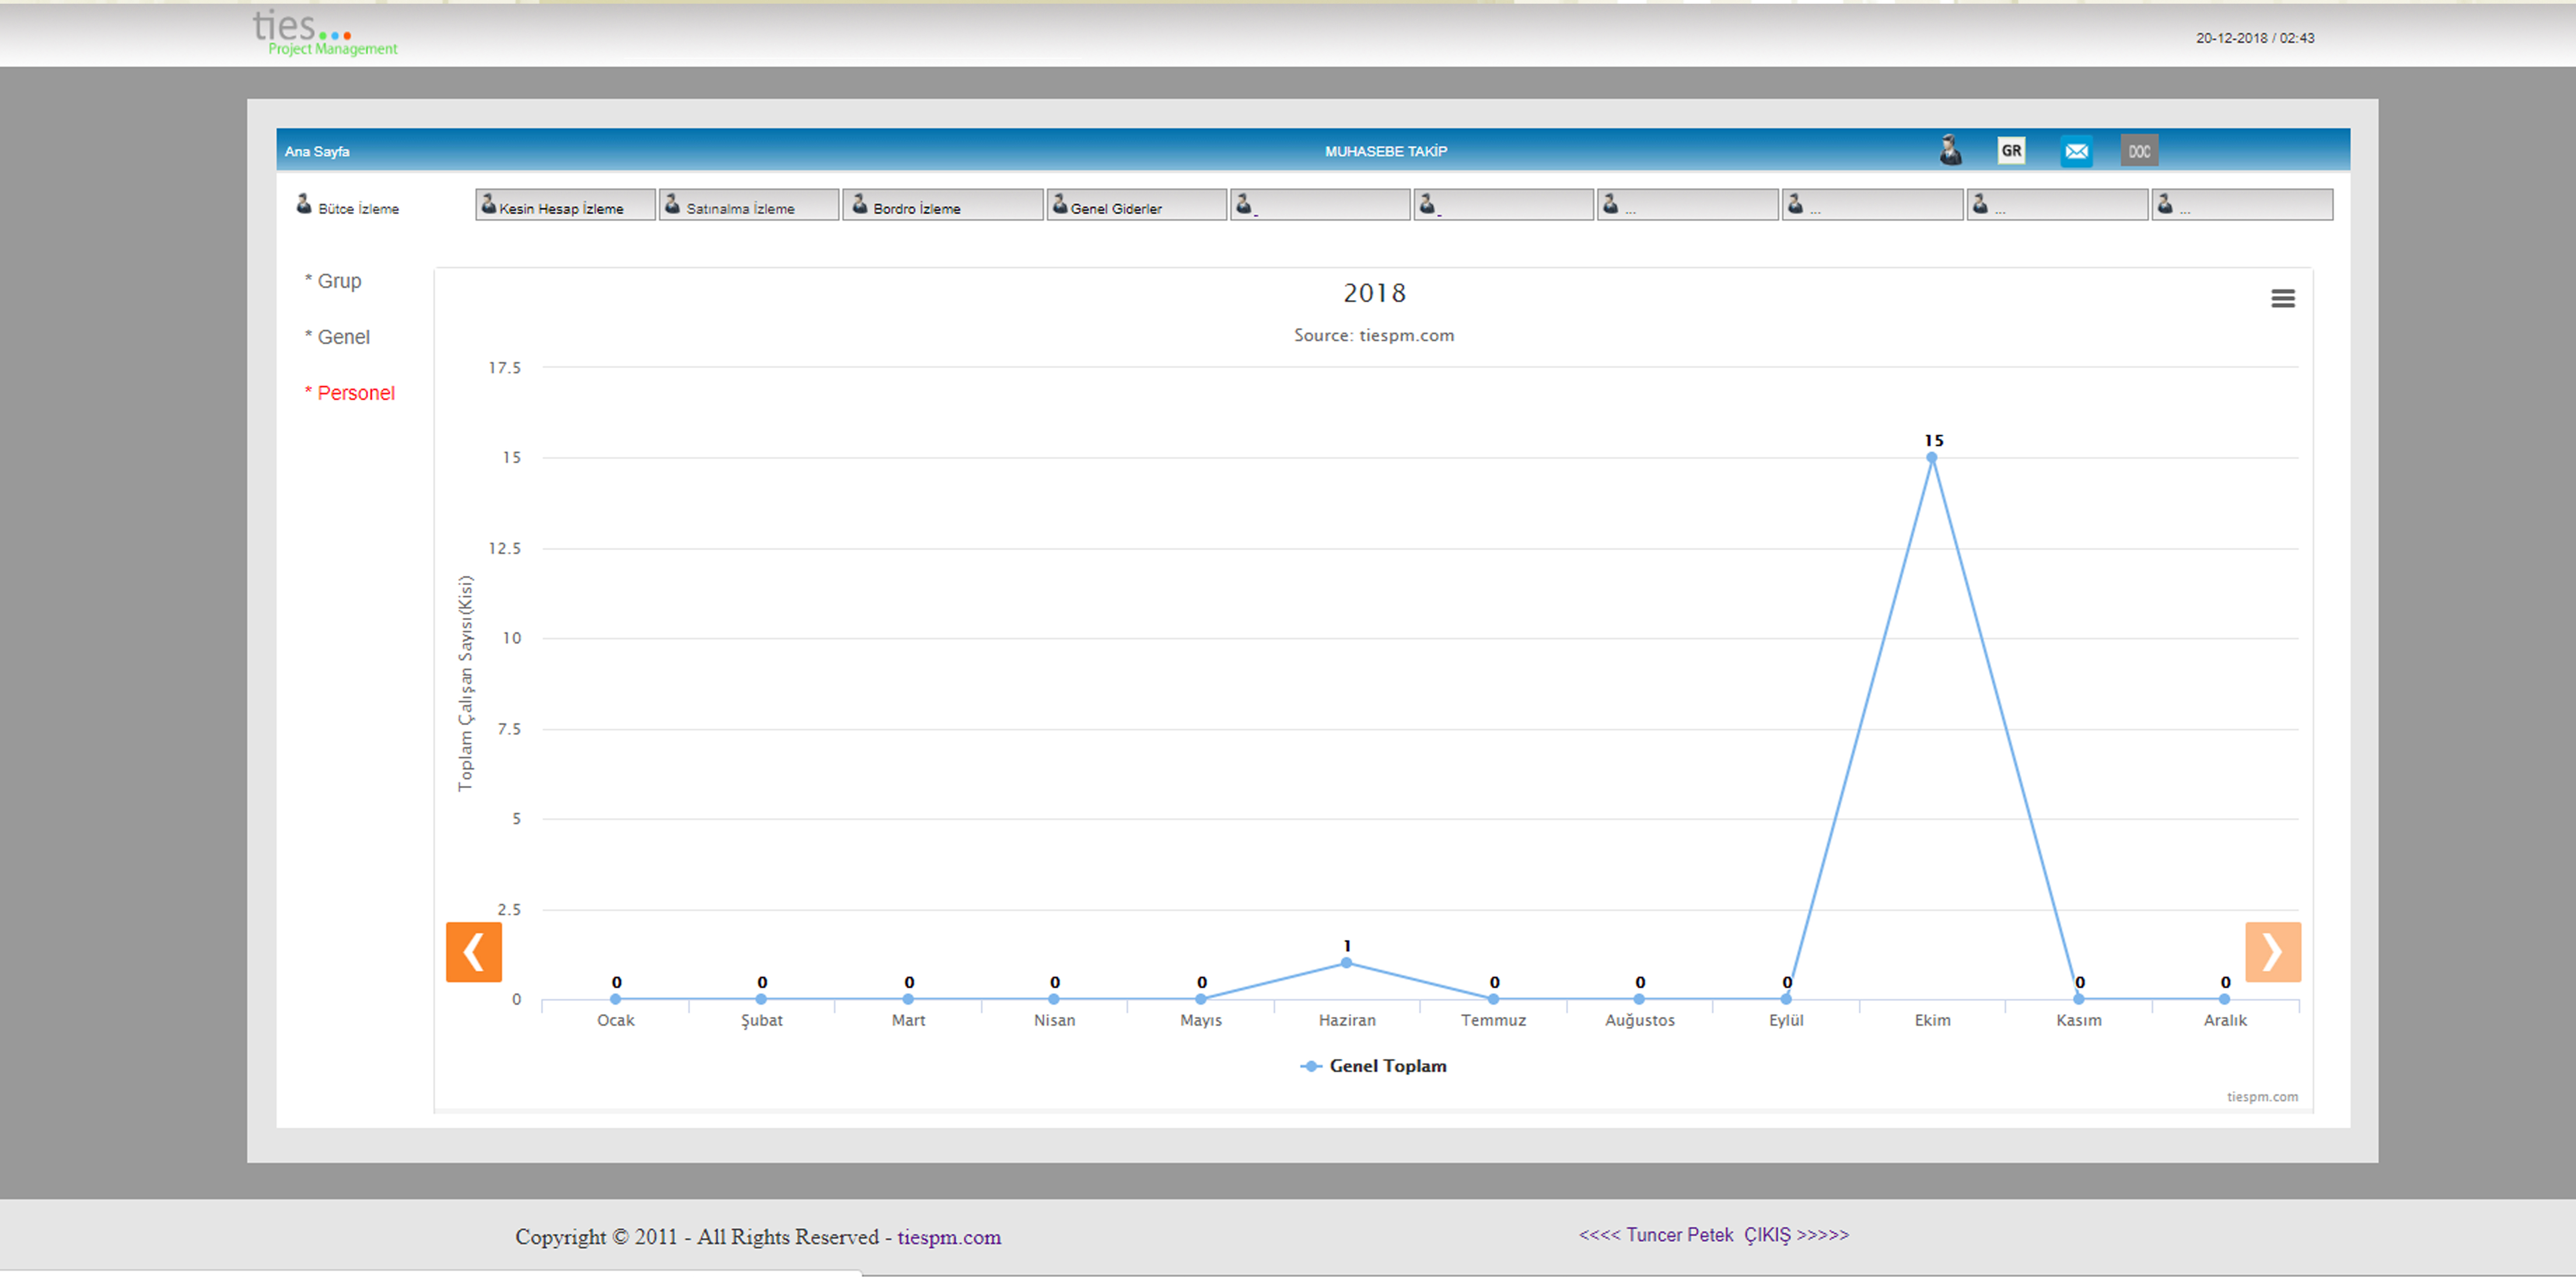The width and height of the screenshot is (2576, 1277).
Task: Click the 12.5 y-axis value
Action: pyautogui.click(x=504, y=548)
